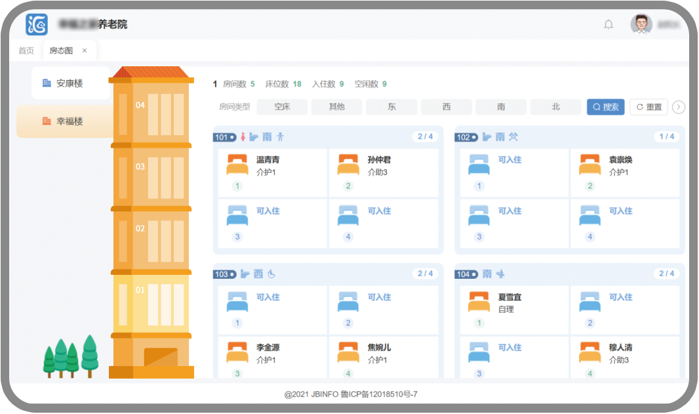
Task: Switch to the 首页 tab
Action: pos(26,50)
